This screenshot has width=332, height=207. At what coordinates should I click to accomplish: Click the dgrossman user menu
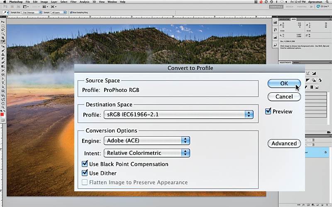315,2
